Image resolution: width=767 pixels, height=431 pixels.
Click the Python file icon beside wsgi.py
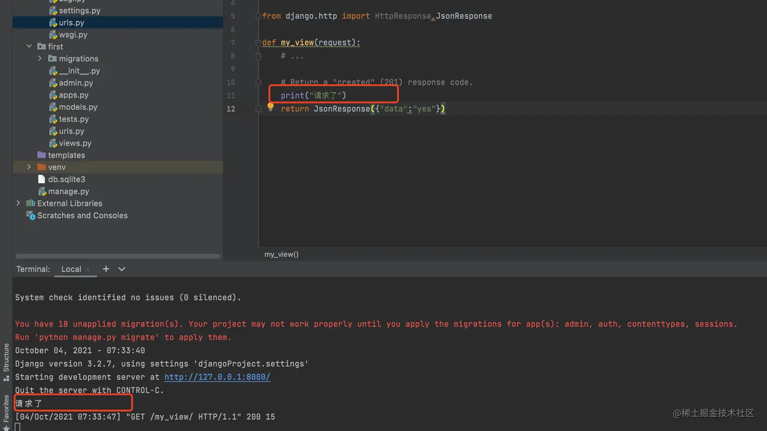pyautogui.click(x=53, y=35)
